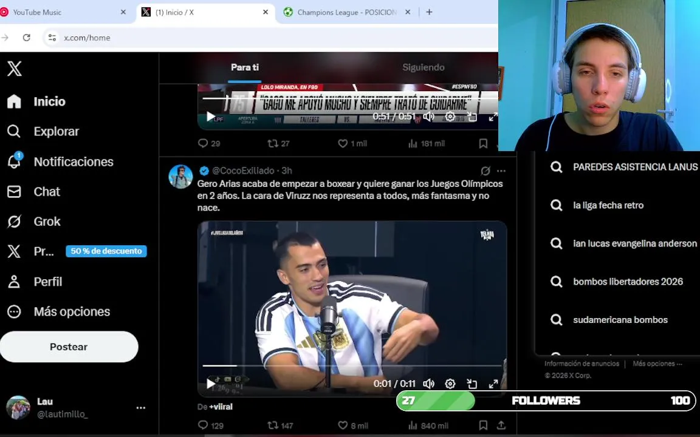Repost the post with 147 reposts
Screen dimensions: 700x437
point(280,425)
